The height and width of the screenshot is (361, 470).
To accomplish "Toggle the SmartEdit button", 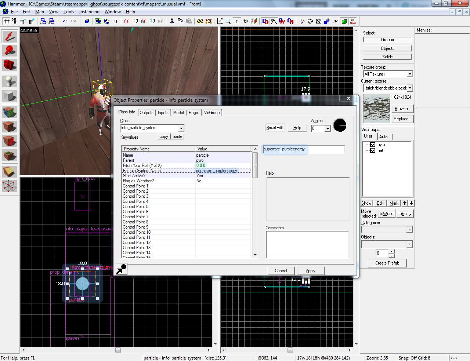I will pyautogui.click(x=274, y=128).
